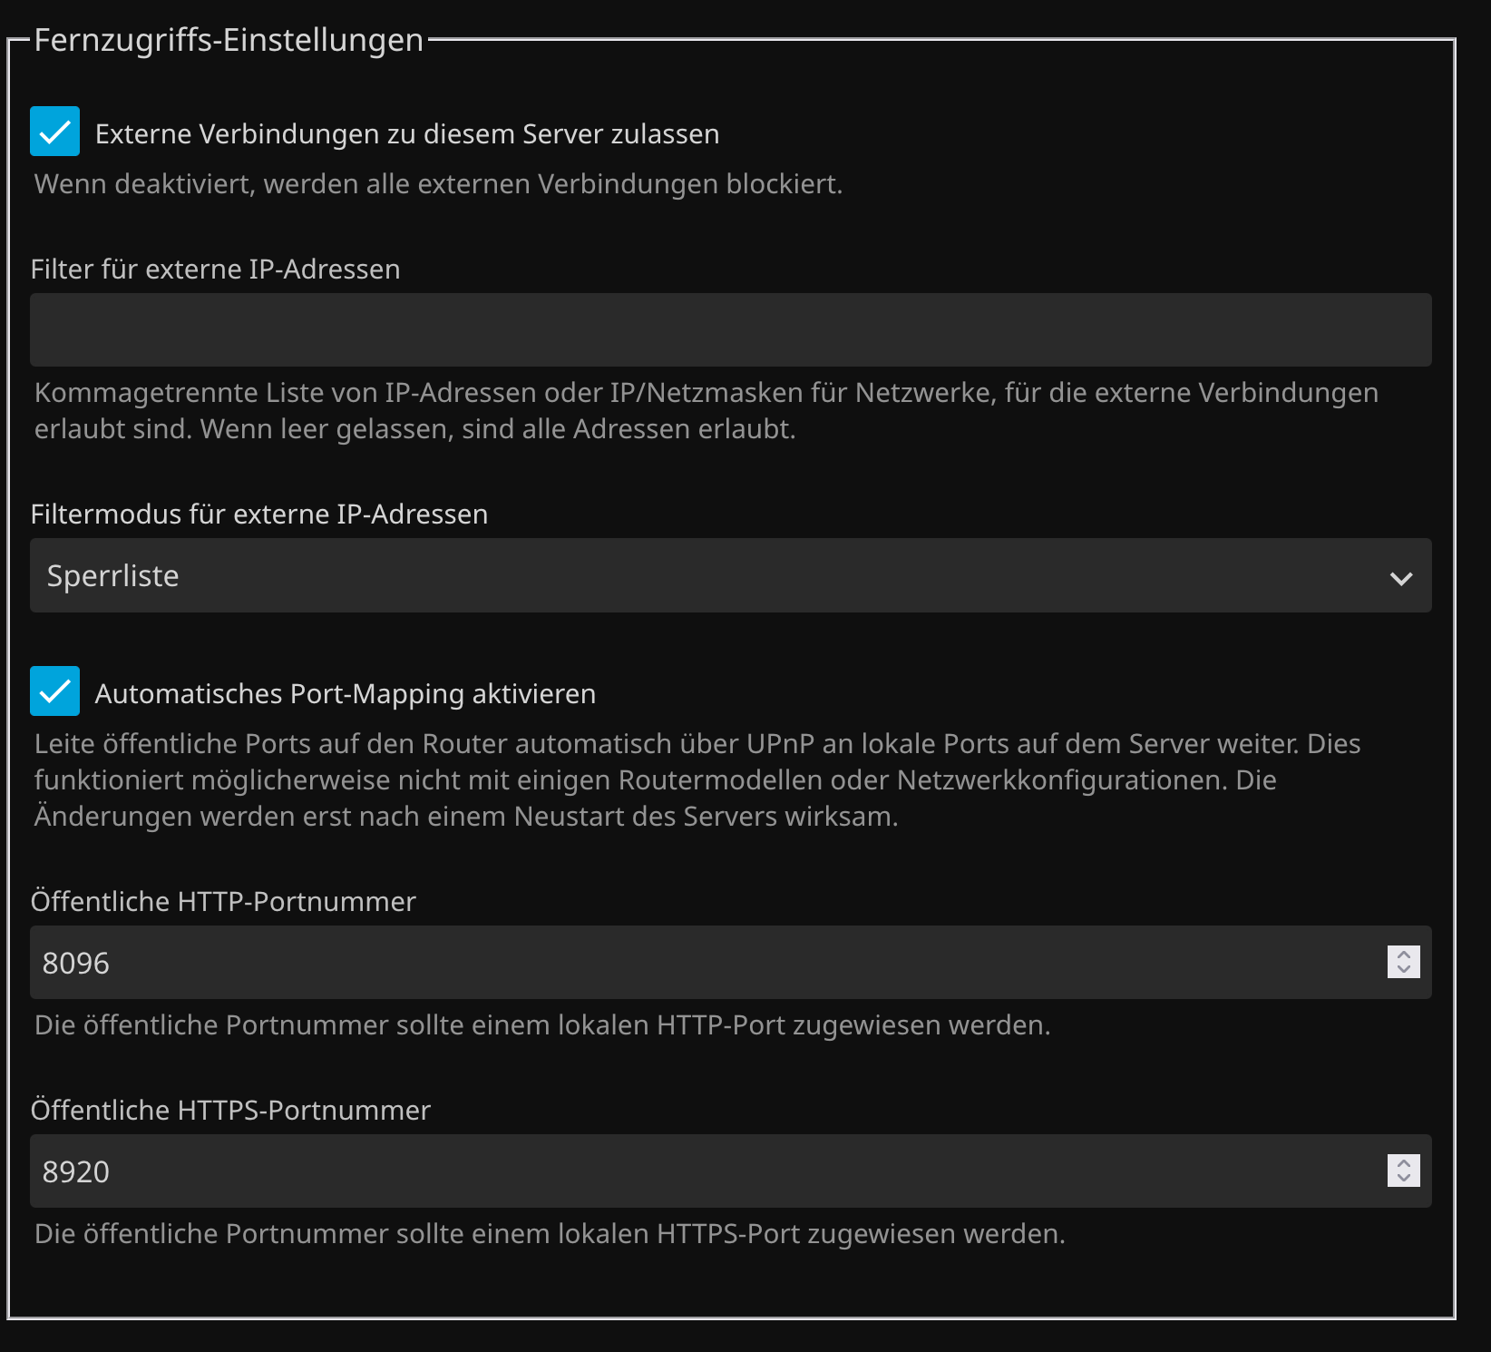Decrease the public HTTP port with down arrow
Image resolution: width=1491 pixels, height=1352 pixels.
[1404, 970]
